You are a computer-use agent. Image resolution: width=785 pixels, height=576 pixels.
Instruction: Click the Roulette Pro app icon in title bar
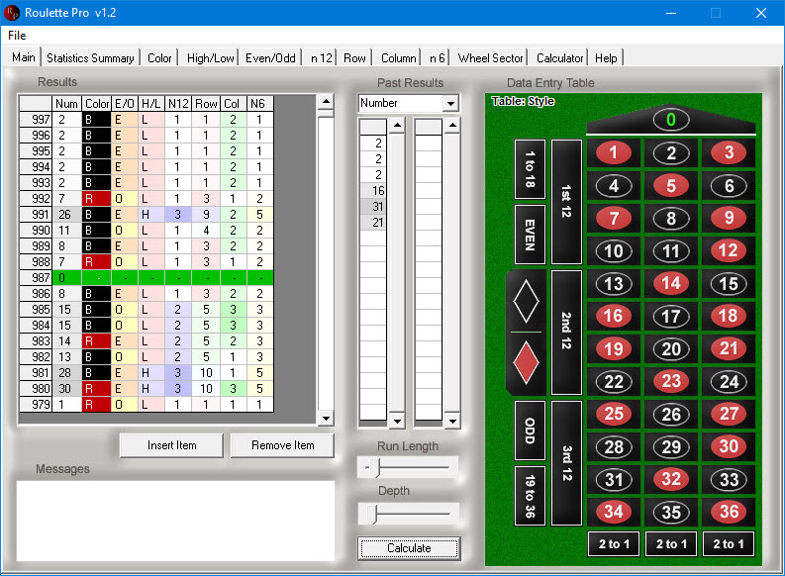[x=11, y=13]
